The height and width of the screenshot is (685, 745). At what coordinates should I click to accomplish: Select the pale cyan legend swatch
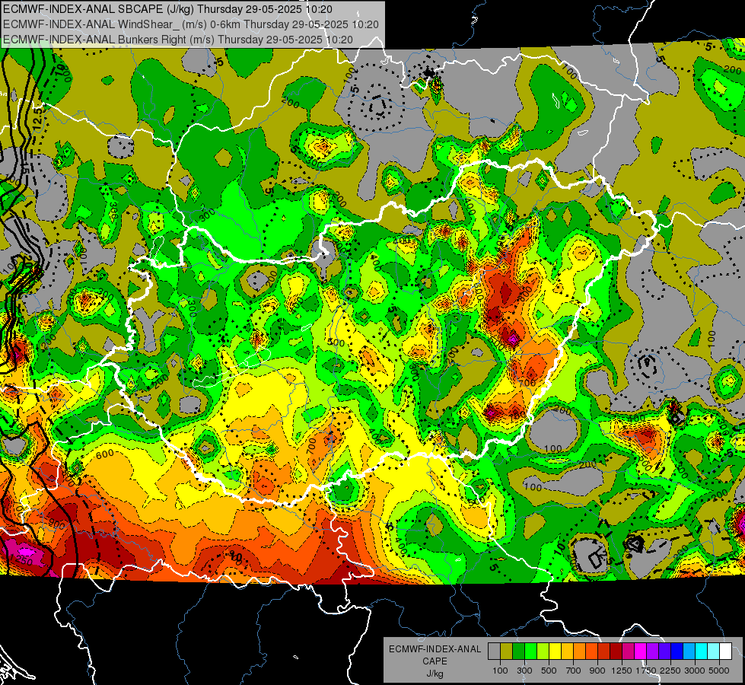pos(714,651)
